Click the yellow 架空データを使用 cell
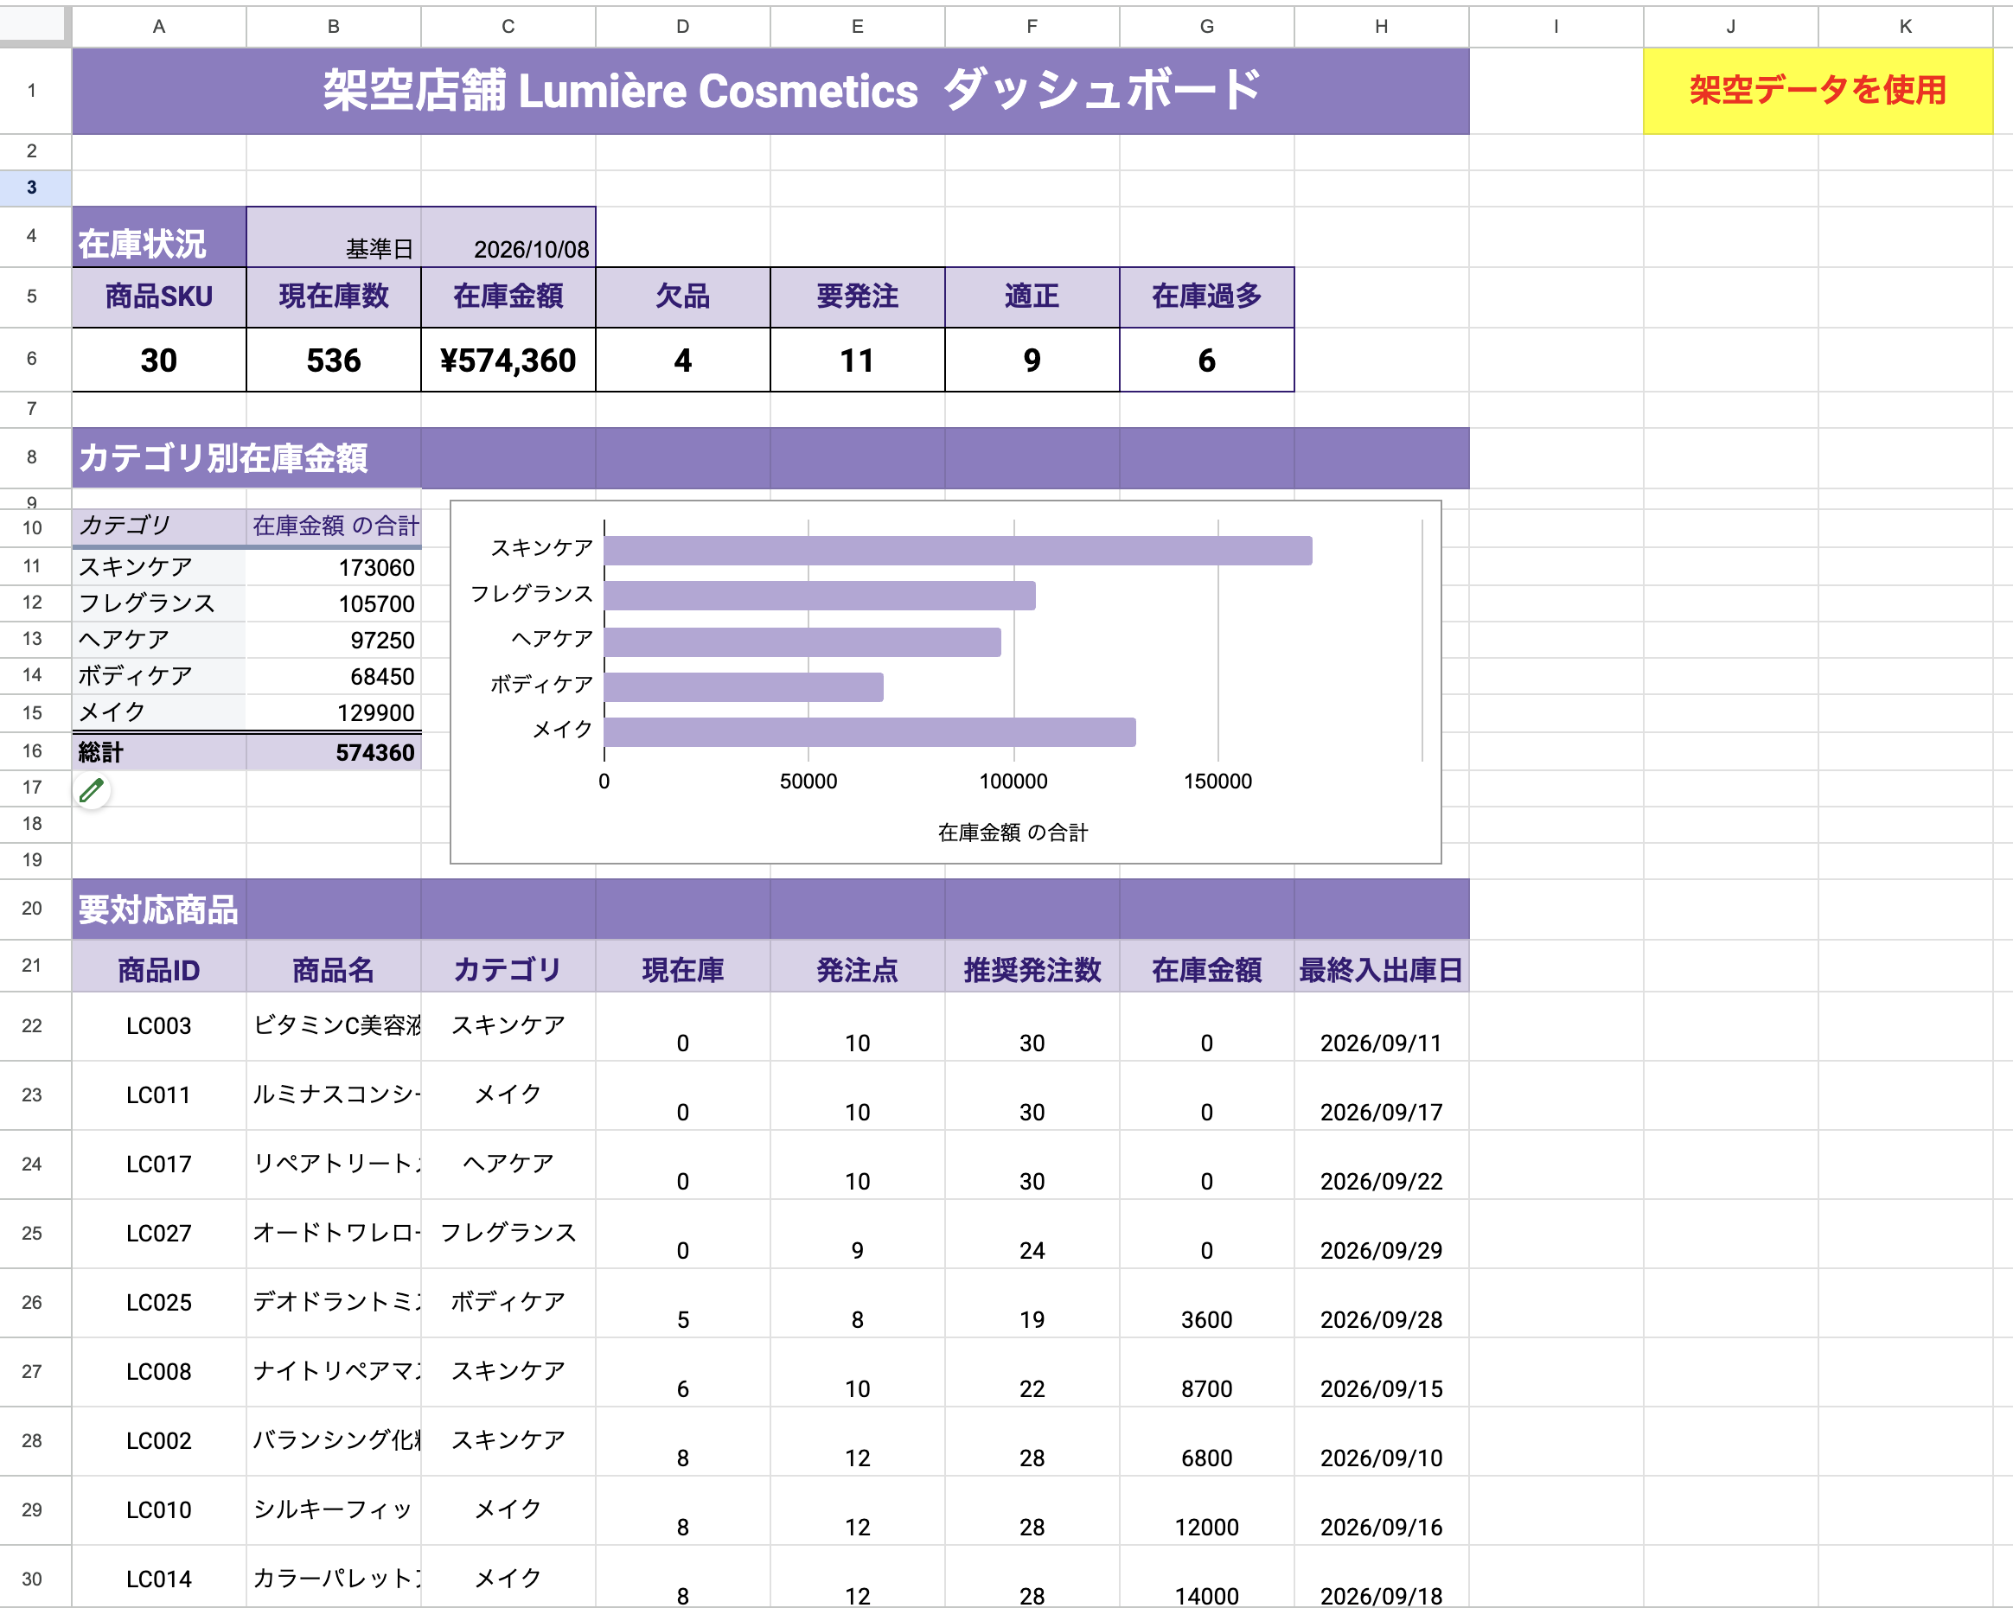The image size is (2013, 1608). pos(1817,91)
